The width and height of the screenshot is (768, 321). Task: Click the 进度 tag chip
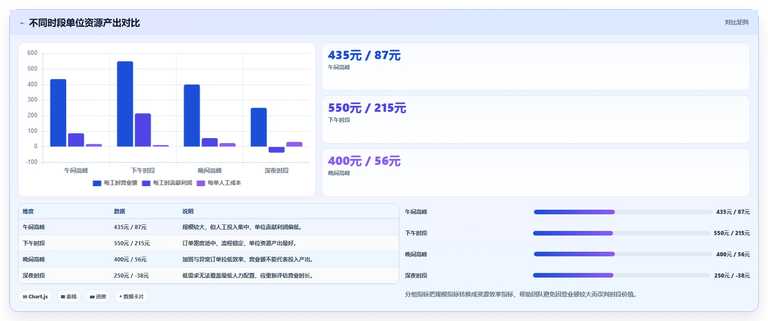(98, 297)
